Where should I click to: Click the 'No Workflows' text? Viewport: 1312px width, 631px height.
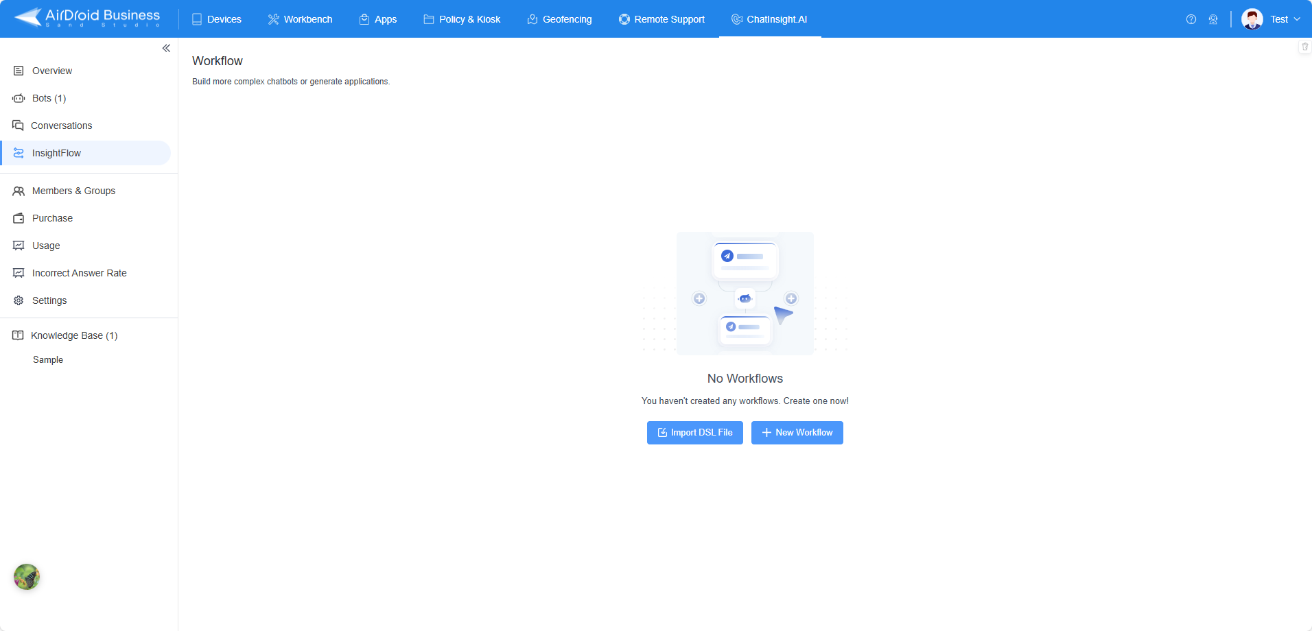(745, 379)
